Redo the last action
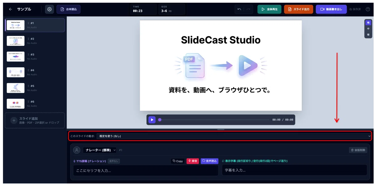The image size is (376, 186). point(248,9)
